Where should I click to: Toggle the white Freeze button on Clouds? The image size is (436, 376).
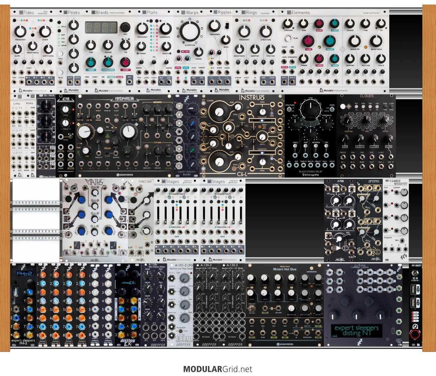[343, 106]
